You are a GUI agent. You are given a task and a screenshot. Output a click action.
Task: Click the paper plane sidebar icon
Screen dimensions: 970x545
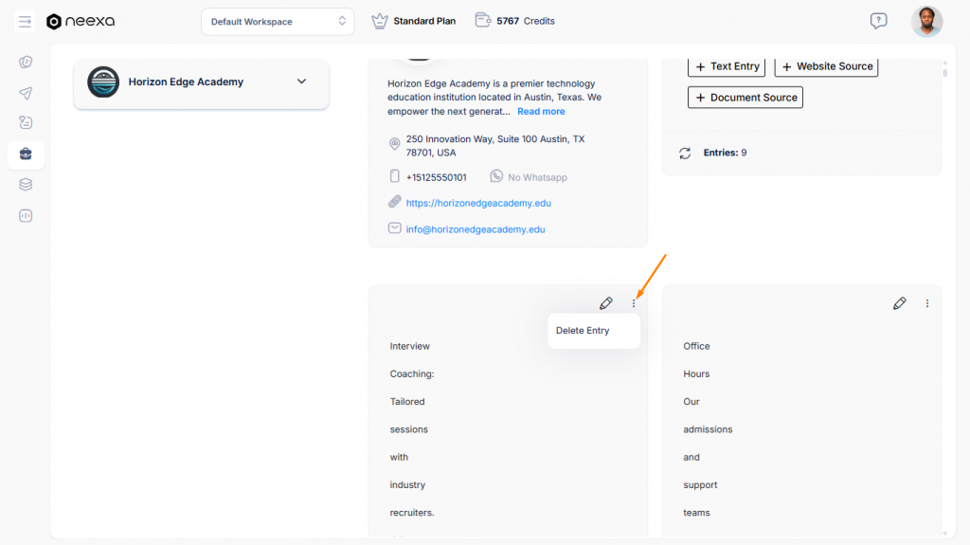(26, 93)
